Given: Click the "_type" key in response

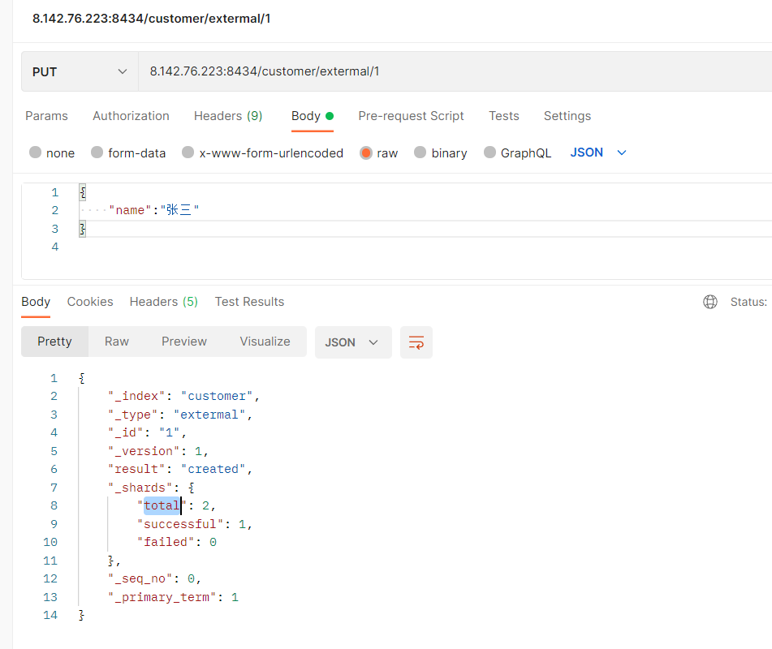Looking at the screenshot, I should click(x=133, y=415).
